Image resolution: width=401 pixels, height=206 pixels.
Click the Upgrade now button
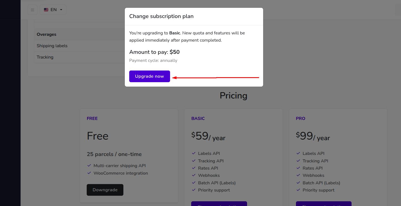pos(150,76)
